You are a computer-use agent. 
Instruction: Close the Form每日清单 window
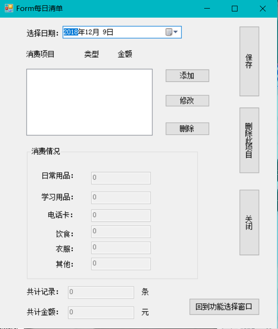(x=263, y=9)
